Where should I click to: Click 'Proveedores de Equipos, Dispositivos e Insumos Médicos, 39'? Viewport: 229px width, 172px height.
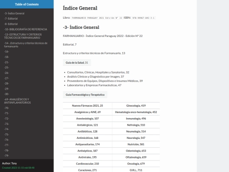pos(105,81)
